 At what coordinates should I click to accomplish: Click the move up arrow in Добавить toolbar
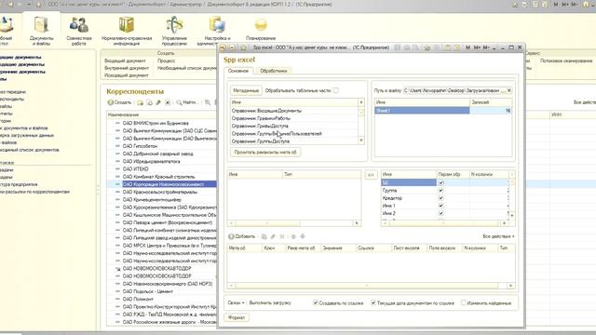coord(293,236)
